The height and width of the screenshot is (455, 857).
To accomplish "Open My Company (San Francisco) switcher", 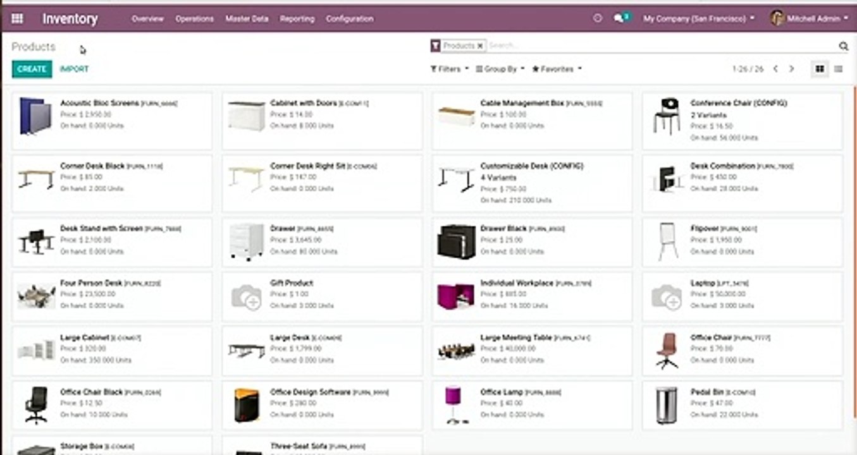I will [x=699, y=19].
